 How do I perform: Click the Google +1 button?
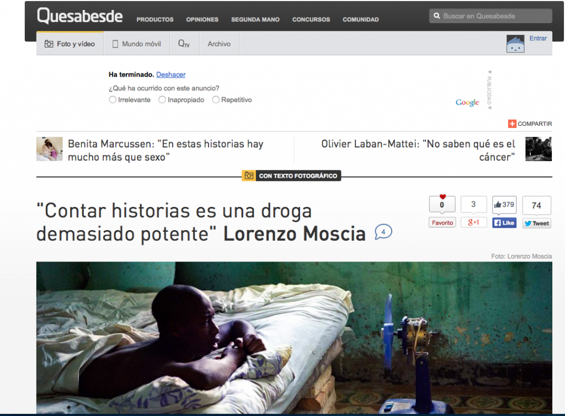(x=473, y=223)
